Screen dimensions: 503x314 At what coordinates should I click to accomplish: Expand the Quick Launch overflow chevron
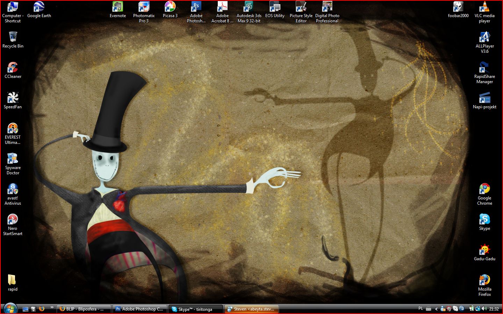(52, 307)
